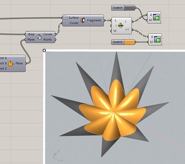Image resolution: width=185 pixels, height=164 pixels.
Task: Click the Surface input arrow icon
Action: [x=65, y=18]
